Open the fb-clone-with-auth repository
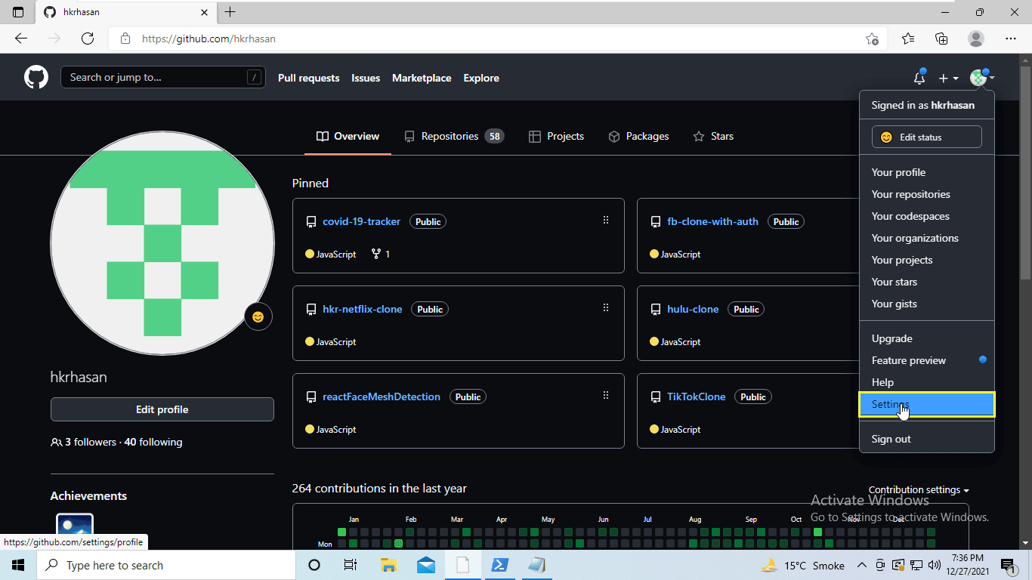The height and width of the screenshot is (580, 1032). click(712, 221)
